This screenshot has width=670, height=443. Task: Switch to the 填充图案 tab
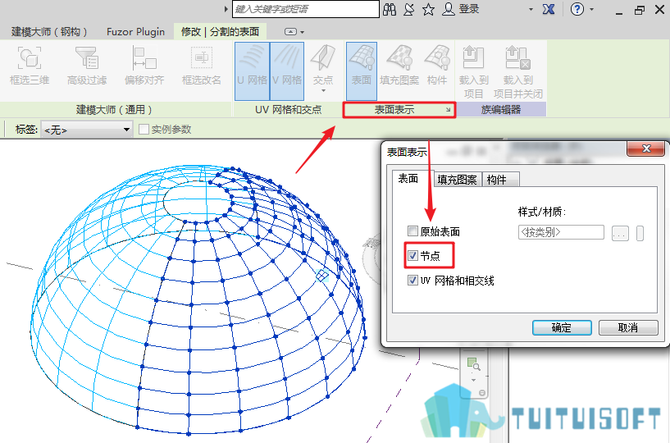click(458, 180)
